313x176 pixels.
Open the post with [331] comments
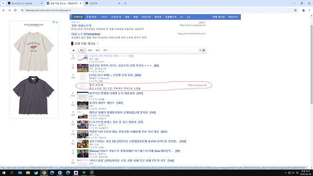click(116, 93)
